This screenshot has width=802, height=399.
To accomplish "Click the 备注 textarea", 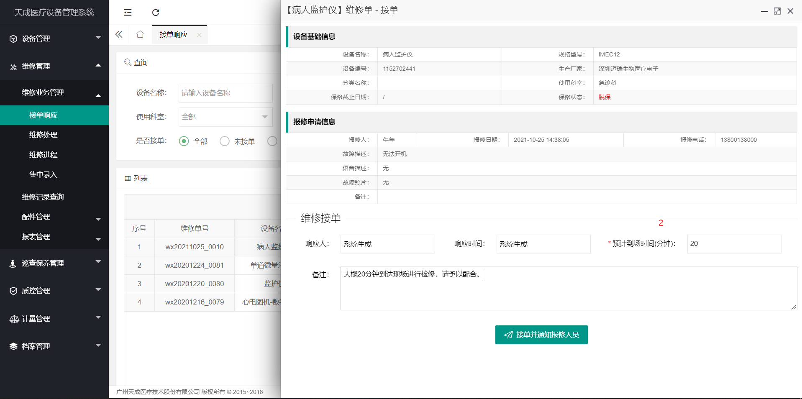I will (569, 288).
